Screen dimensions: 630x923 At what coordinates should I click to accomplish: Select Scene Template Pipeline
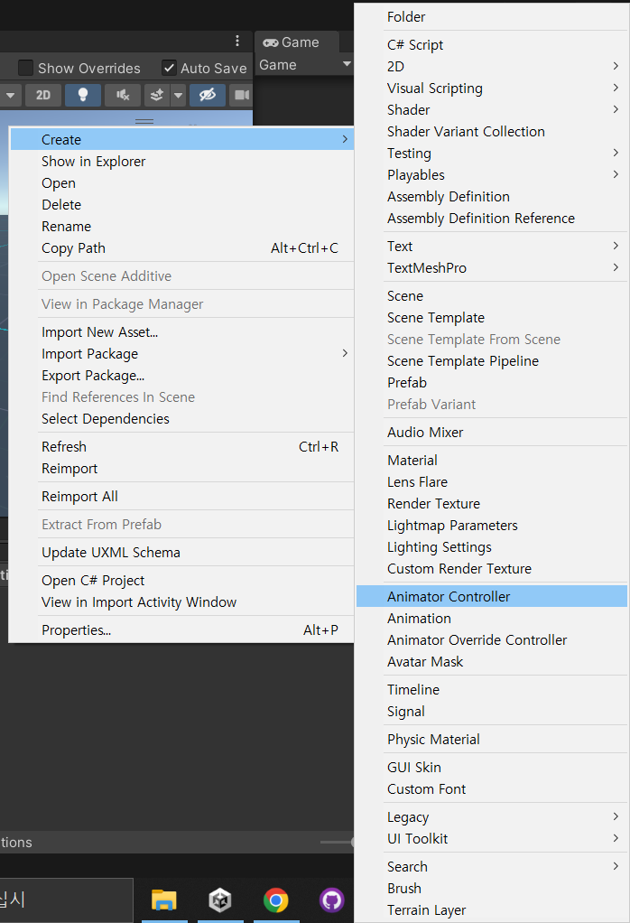pyautogui.click(x=492, y=361)
